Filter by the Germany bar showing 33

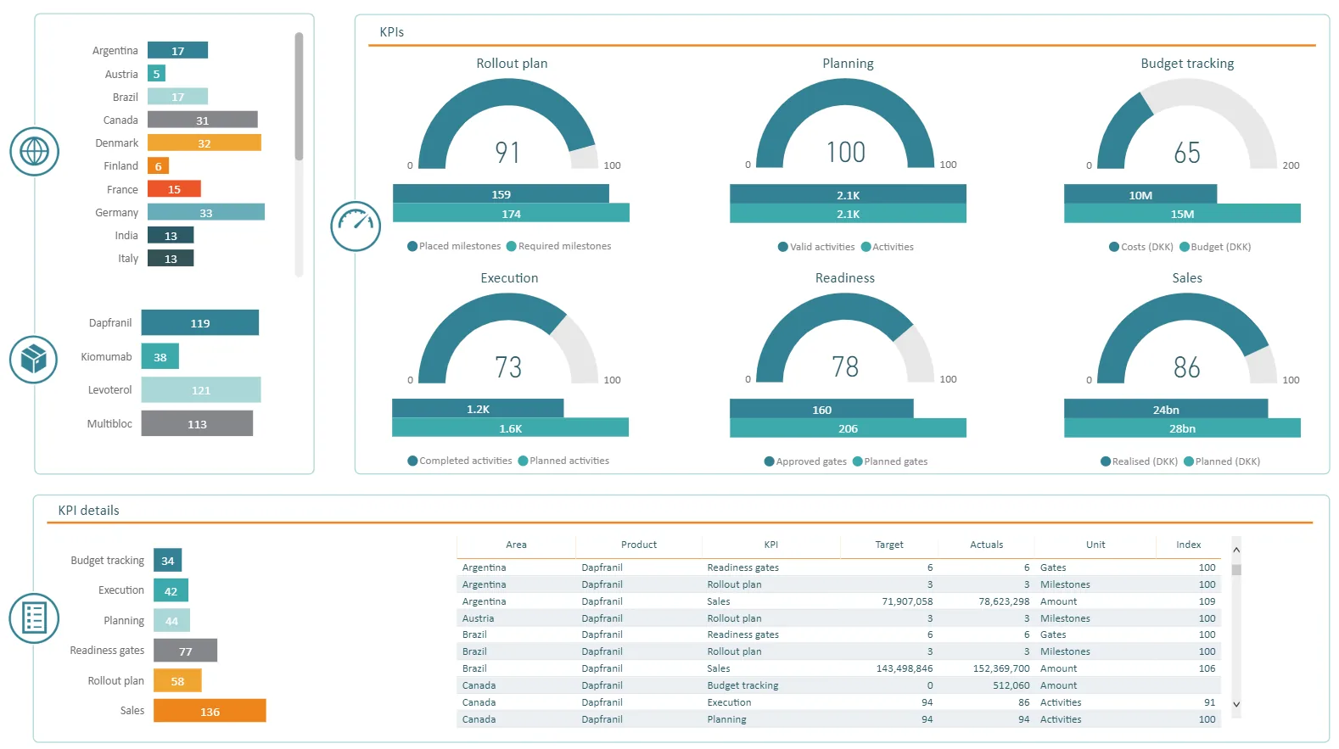205,212
